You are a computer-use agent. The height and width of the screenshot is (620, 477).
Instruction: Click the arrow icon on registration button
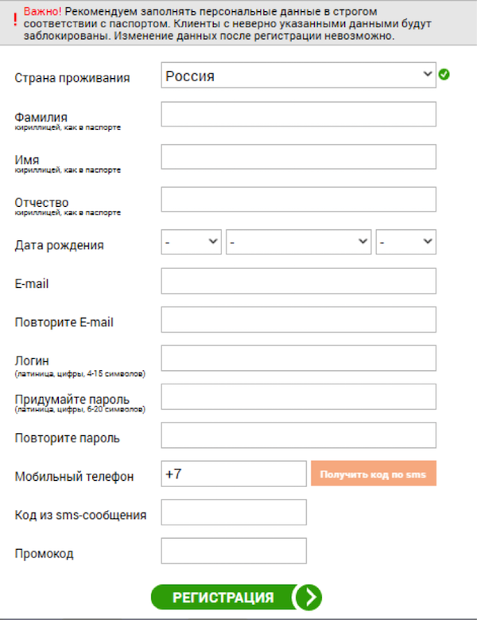click(307, 598)
